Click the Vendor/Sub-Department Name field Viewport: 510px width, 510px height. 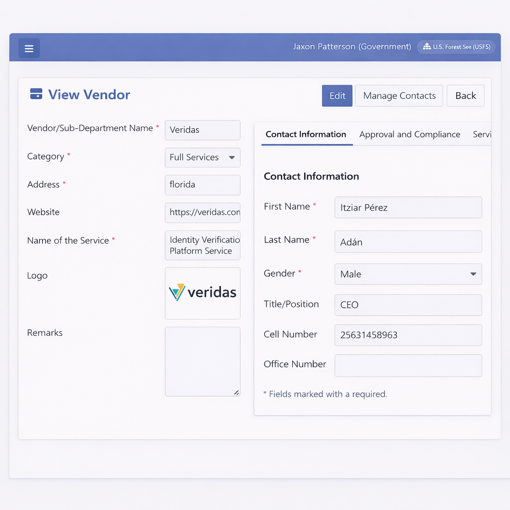pyautogui.click(x=203, y=130)
